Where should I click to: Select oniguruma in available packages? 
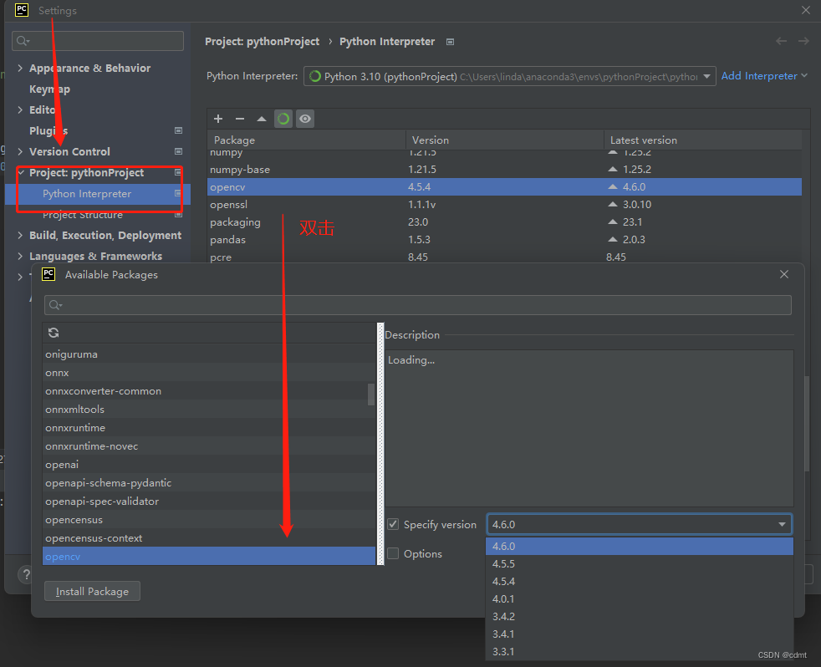pos(209,354)
